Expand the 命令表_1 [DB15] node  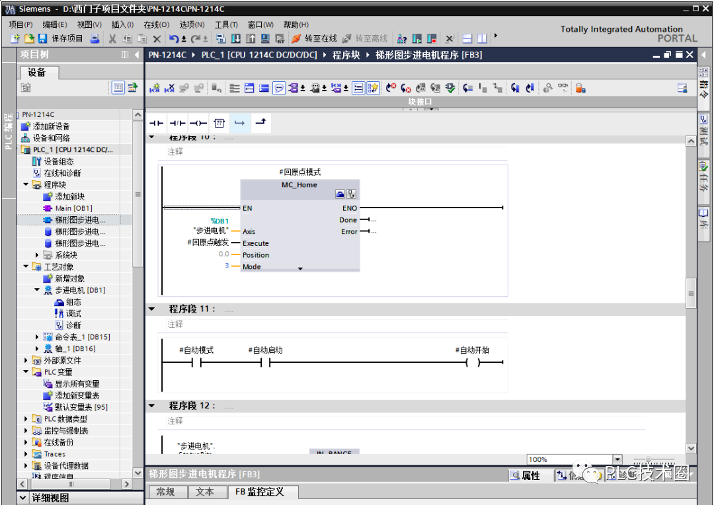(37, 337)
